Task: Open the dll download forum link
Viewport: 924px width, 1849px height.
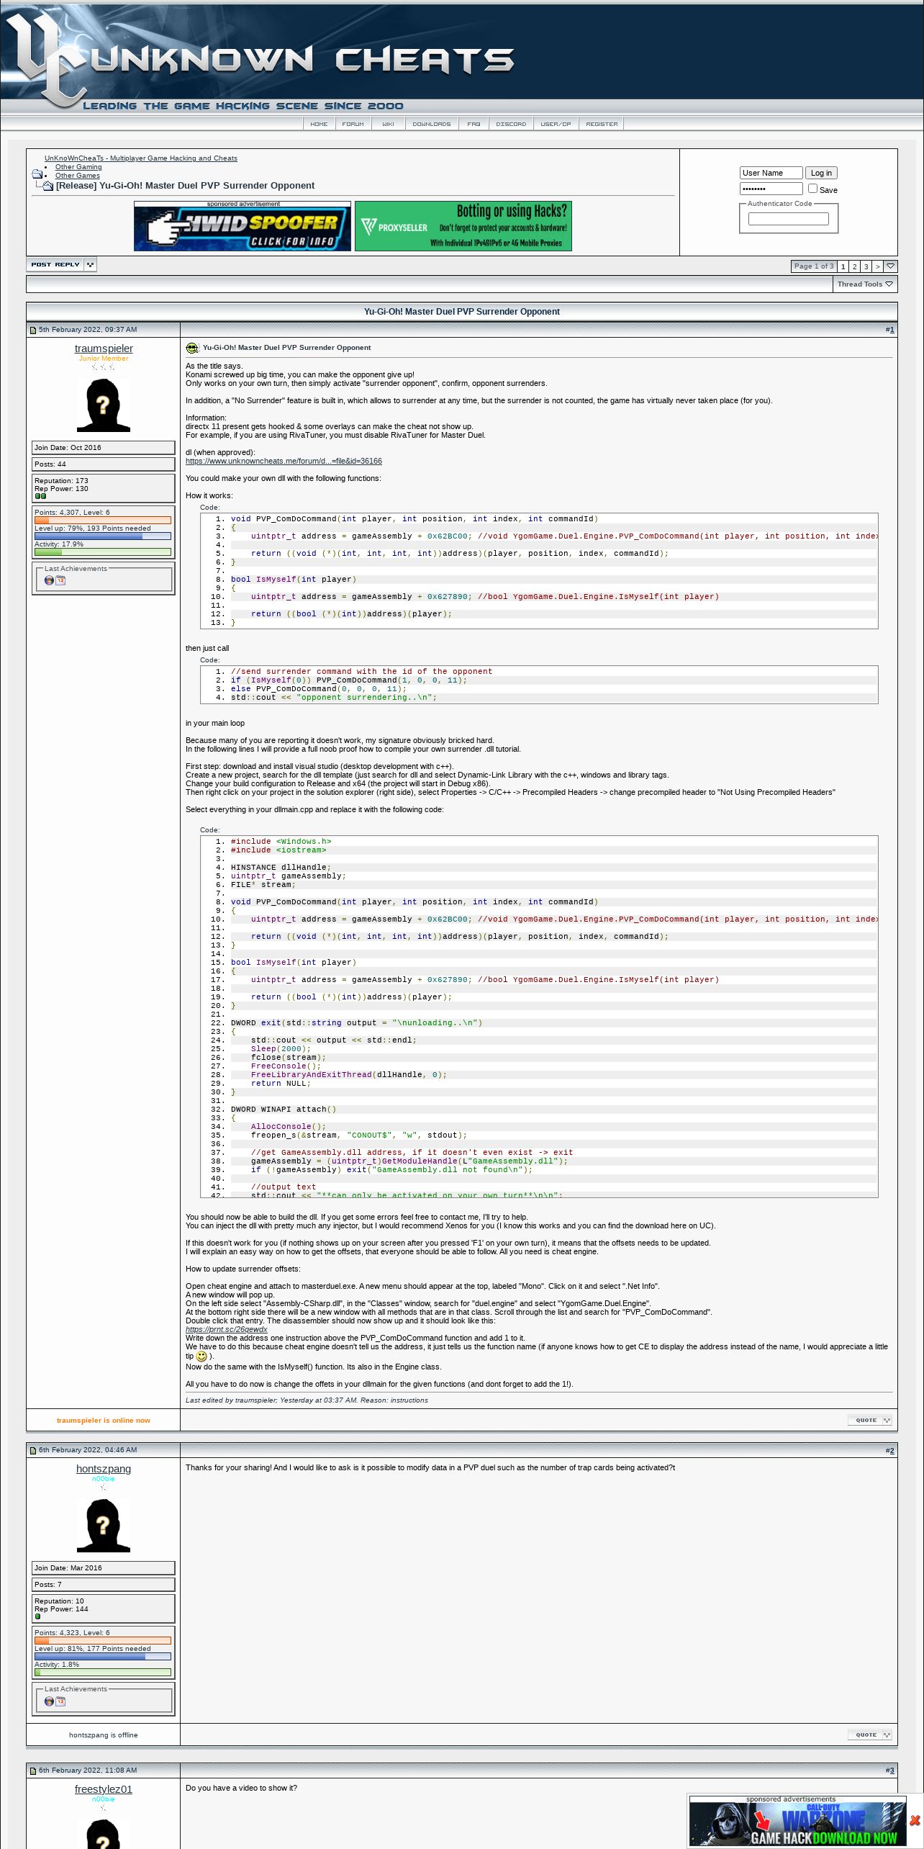Action: click(x=284, y=461)
